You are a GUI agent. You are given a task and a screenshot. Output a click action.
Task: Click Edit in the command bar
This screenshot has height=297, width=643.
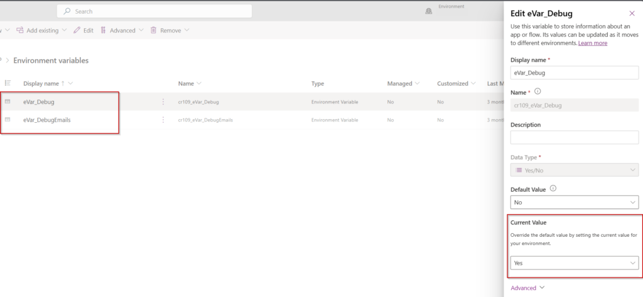(x=84, y=30)
